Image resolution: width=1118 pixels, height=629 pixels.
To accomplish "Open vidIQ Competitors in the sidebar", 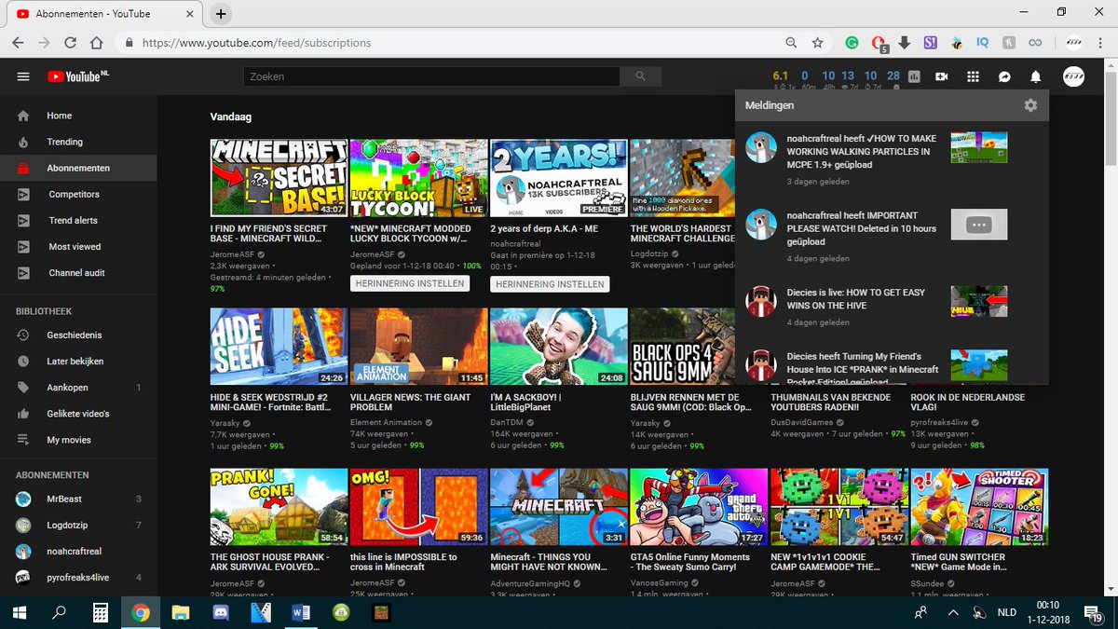I will (x=78, y=194).
